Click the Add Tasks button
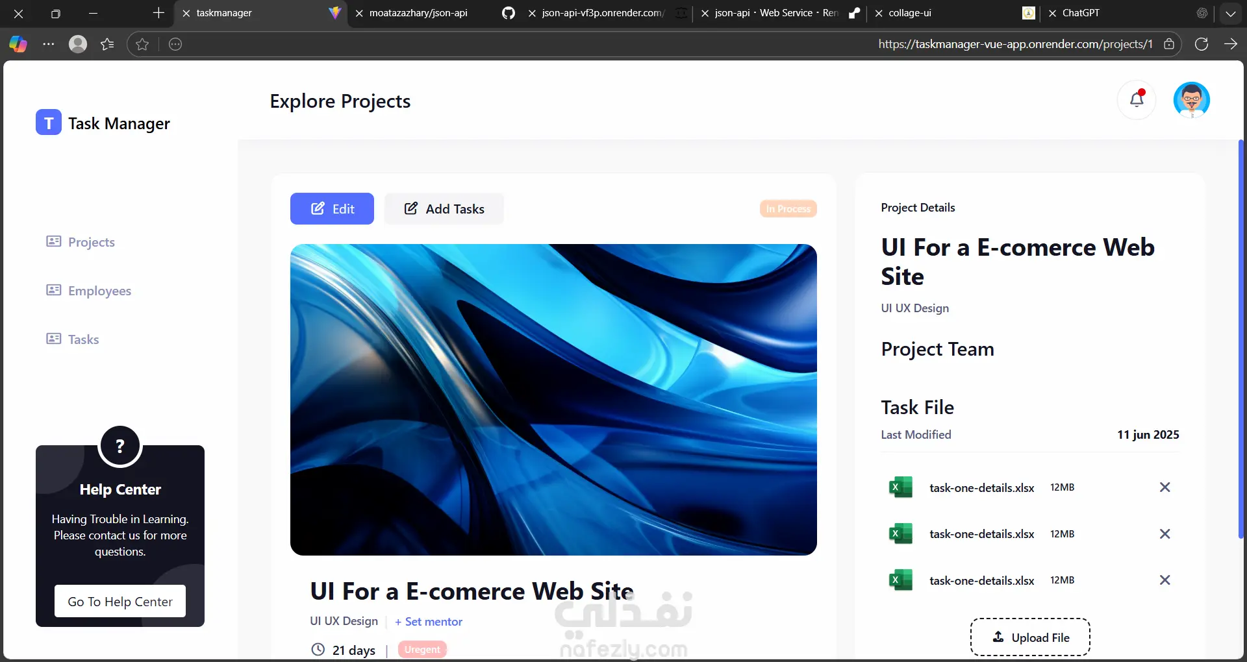 444,209
